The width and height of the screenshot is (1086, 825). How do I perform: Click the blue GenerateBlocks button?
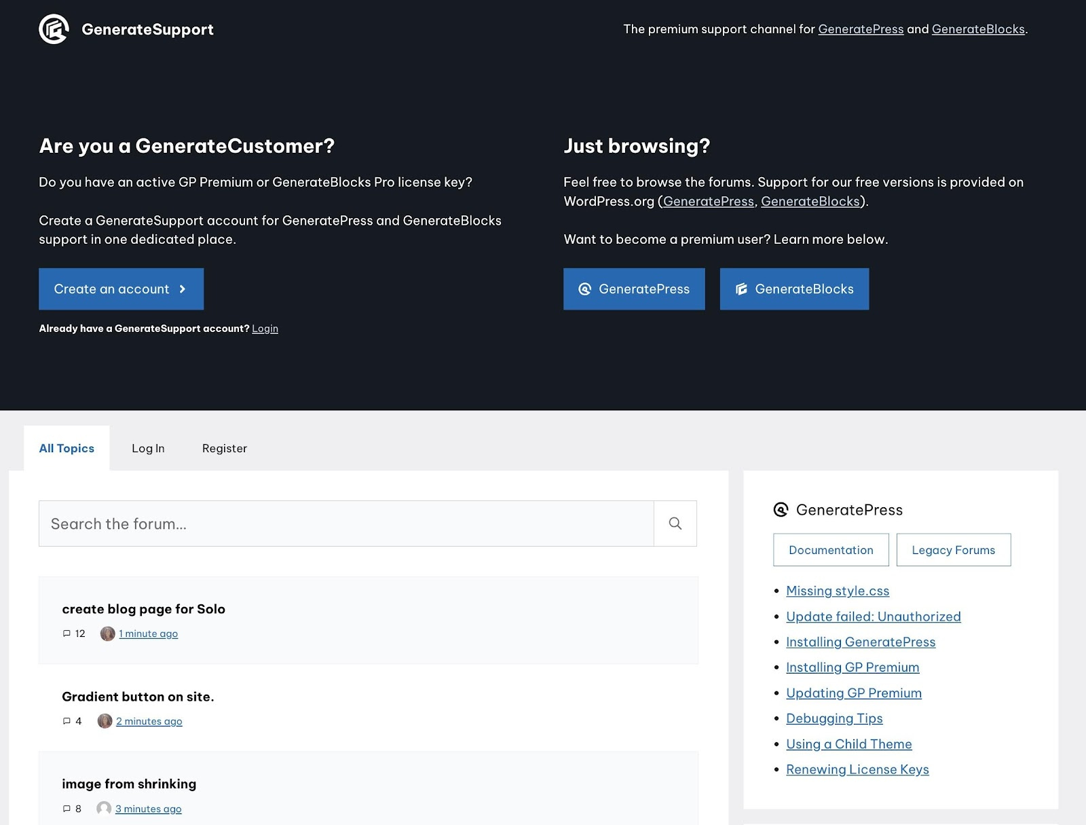794,289
